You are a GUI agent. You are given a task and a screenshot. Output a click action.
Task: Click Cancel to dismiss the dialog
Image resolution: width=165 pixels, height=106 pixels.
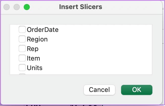tap(99, 90)
